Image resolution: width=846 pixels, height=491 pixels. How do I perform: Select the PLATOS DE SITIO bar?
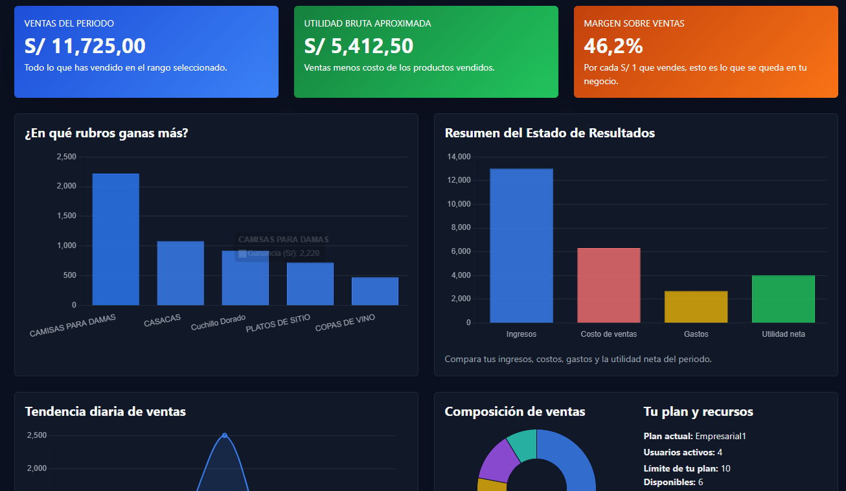click(310, 284)
